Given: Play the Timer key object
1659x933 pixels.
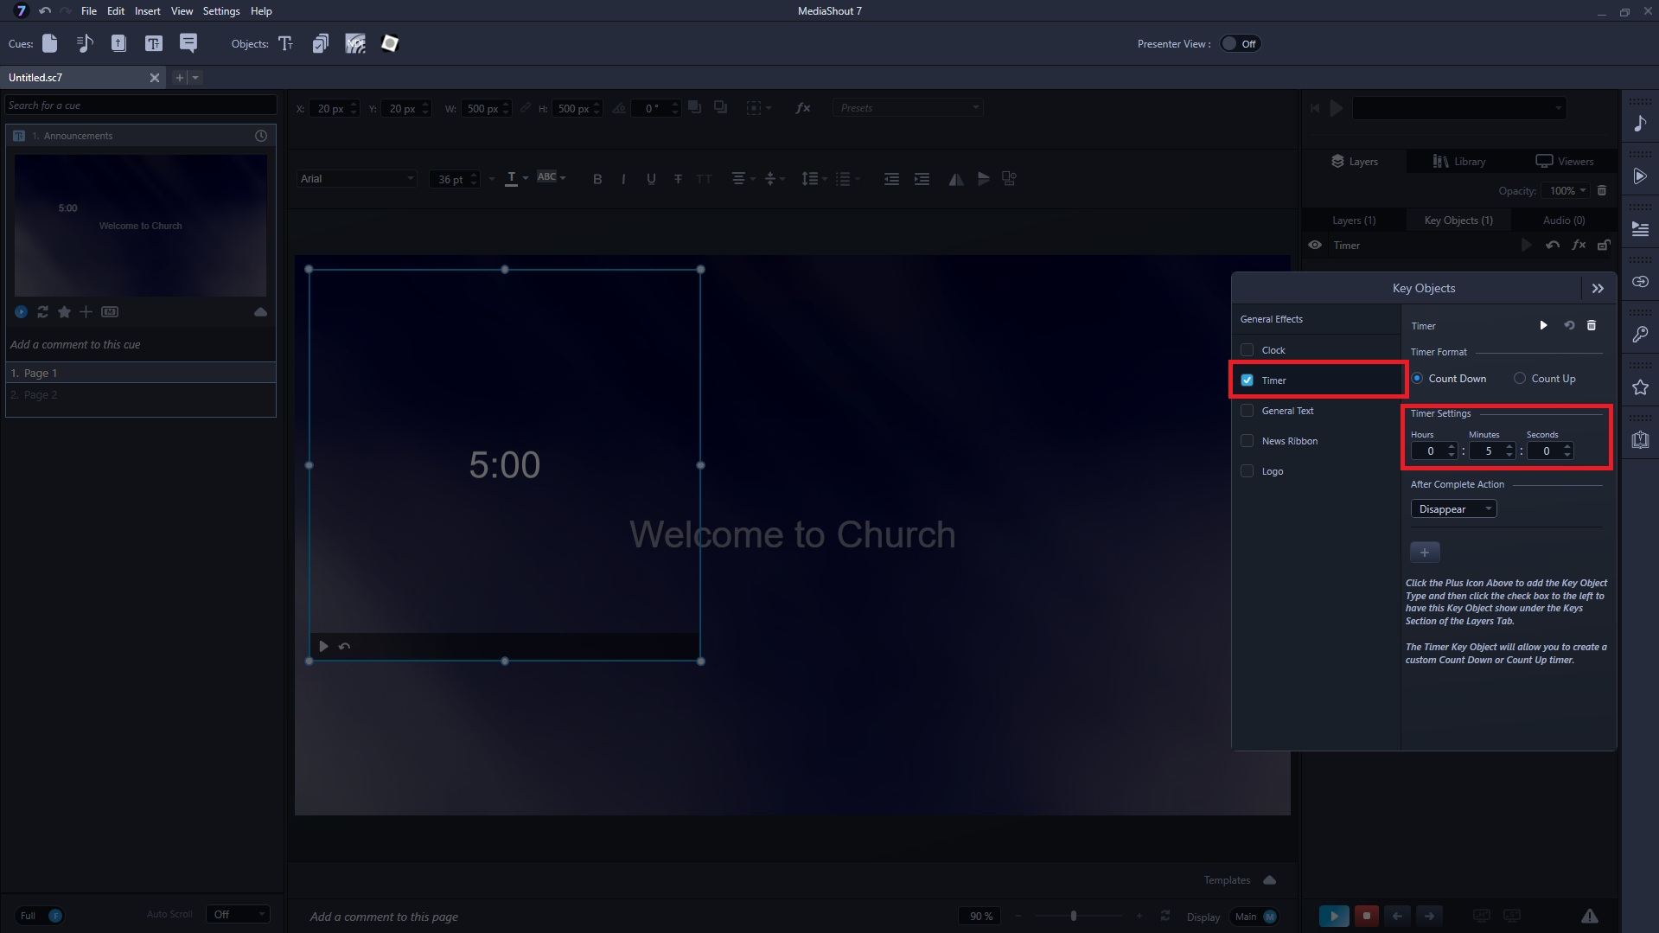Looking at the screenshot, I should click(1543, 326).
